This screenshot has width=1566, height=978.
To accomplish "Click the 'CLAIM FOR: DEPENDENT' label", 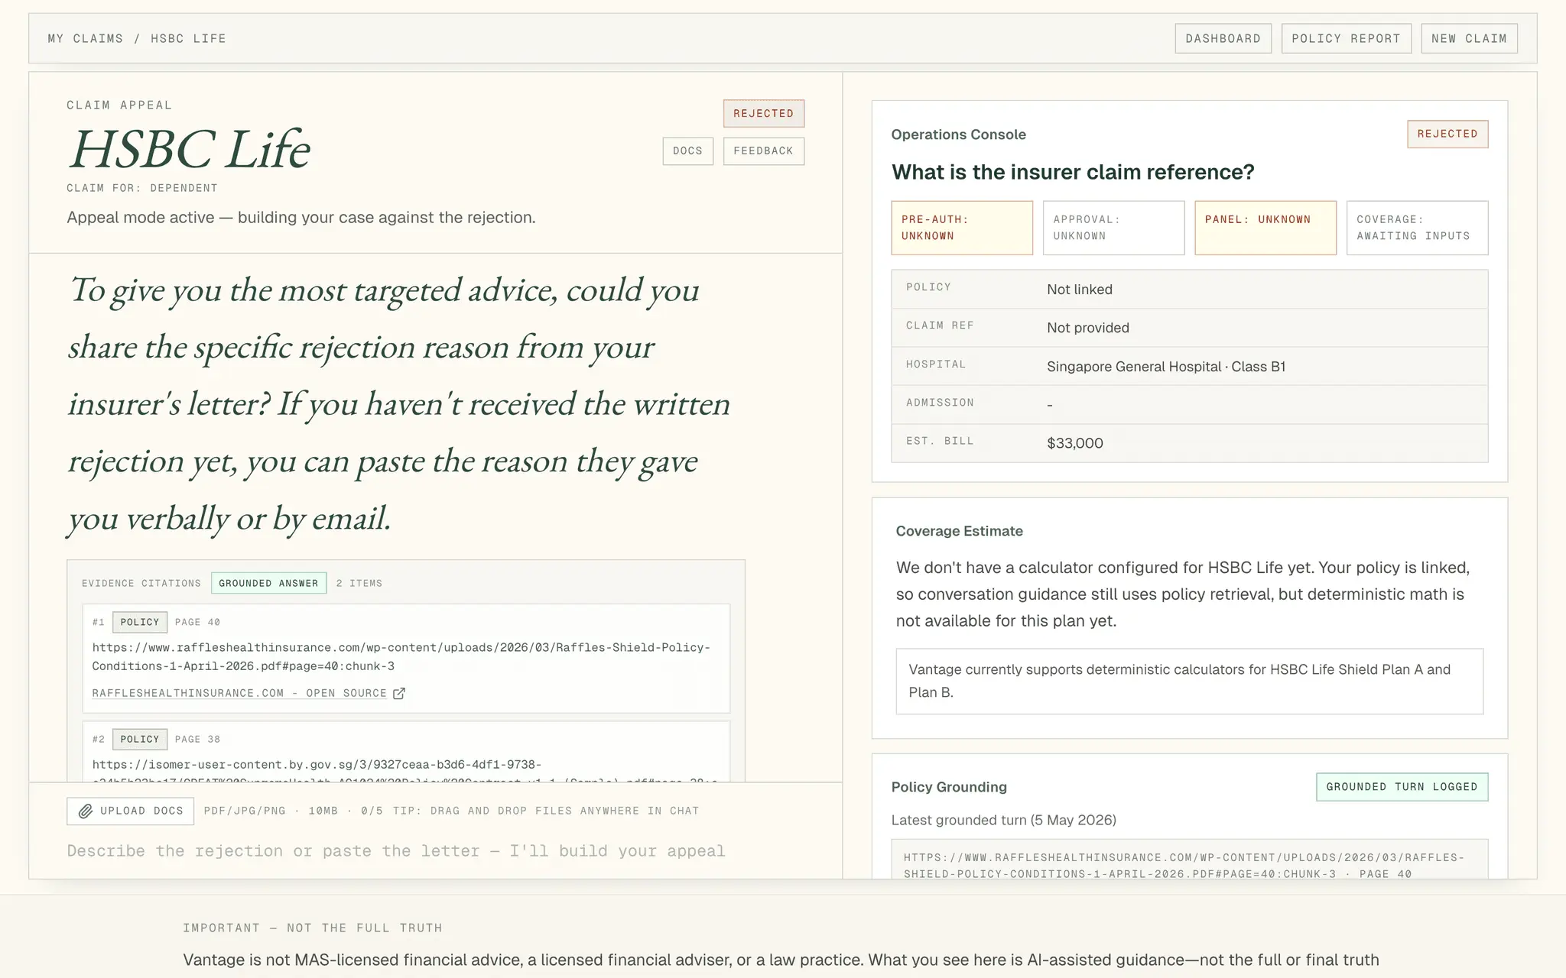I will coord(141,188).
